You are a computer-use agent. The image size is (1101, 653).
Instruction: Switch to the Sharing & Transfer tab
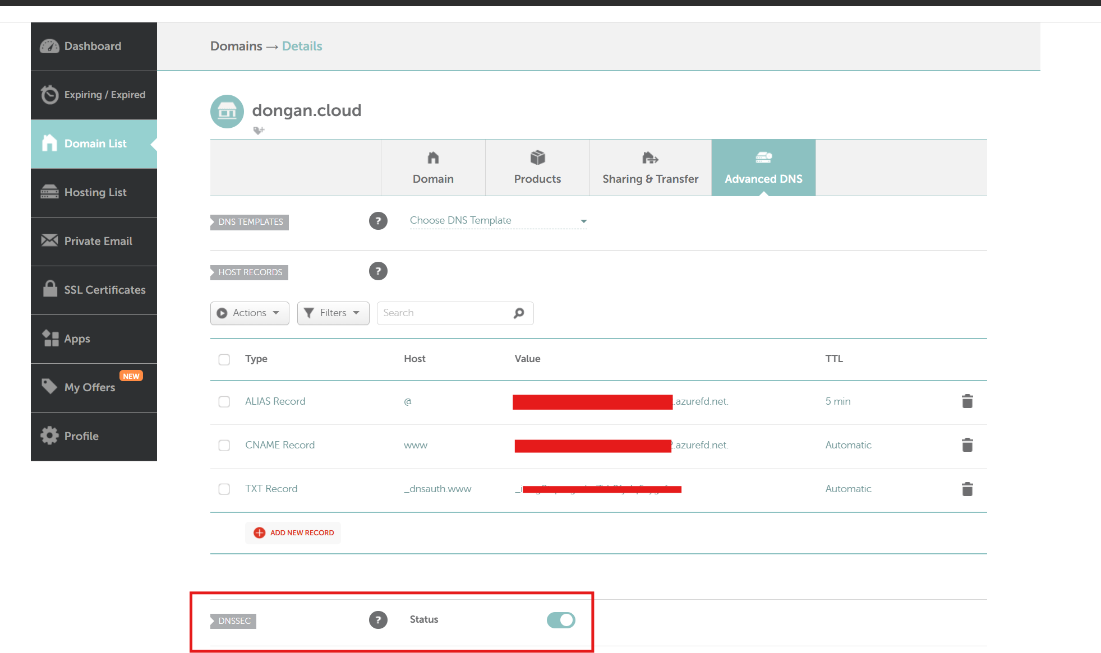tap(650, 168)
